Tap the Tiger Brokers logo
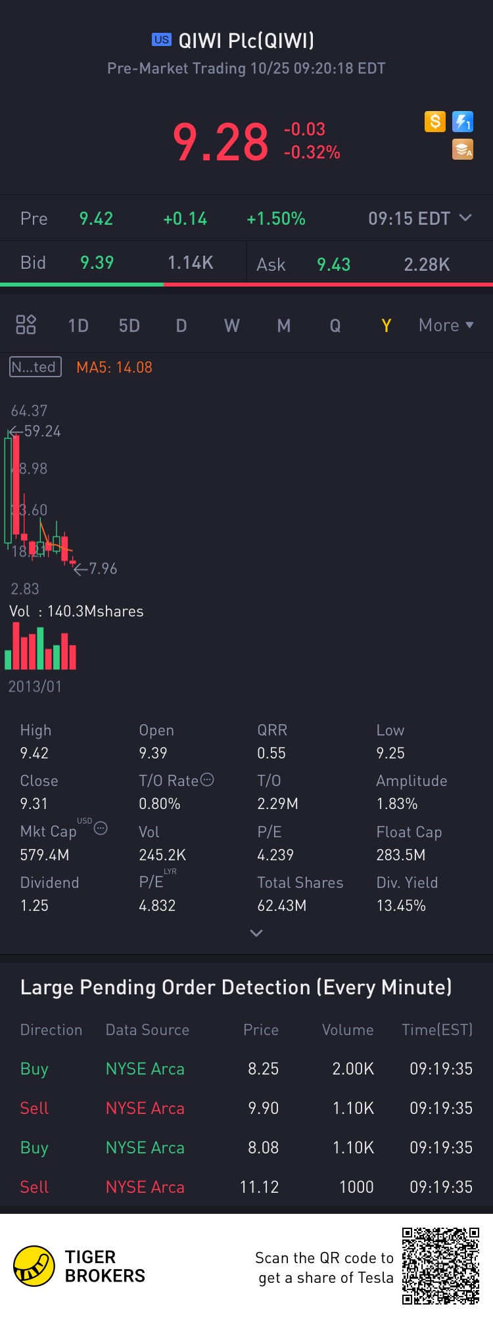Viewport: 493px width, 1319px height. [x=34, y=1266]
